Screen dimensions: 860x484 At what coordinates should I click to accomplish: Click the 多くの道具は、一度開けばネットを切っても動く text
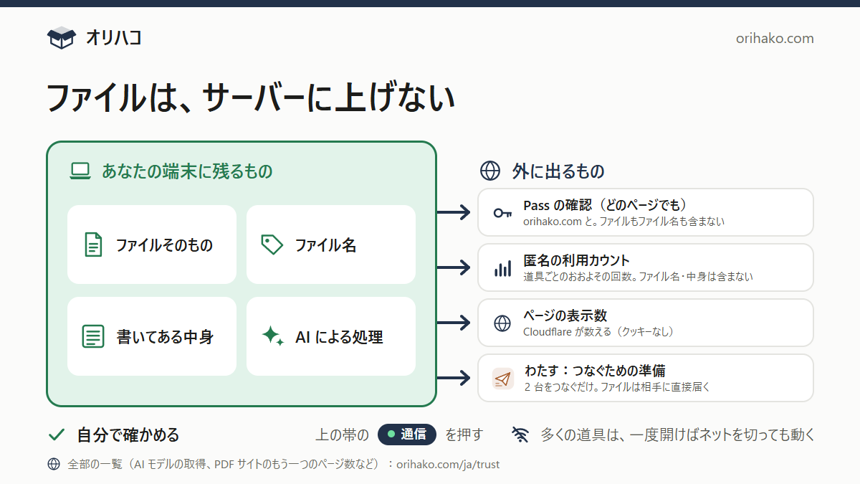click(678, 435)
